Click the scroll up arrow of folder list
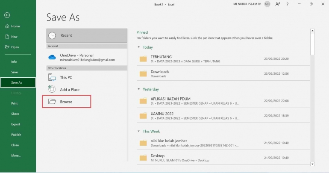Viewport: 329px width, 173px height. tap(312, 31)
